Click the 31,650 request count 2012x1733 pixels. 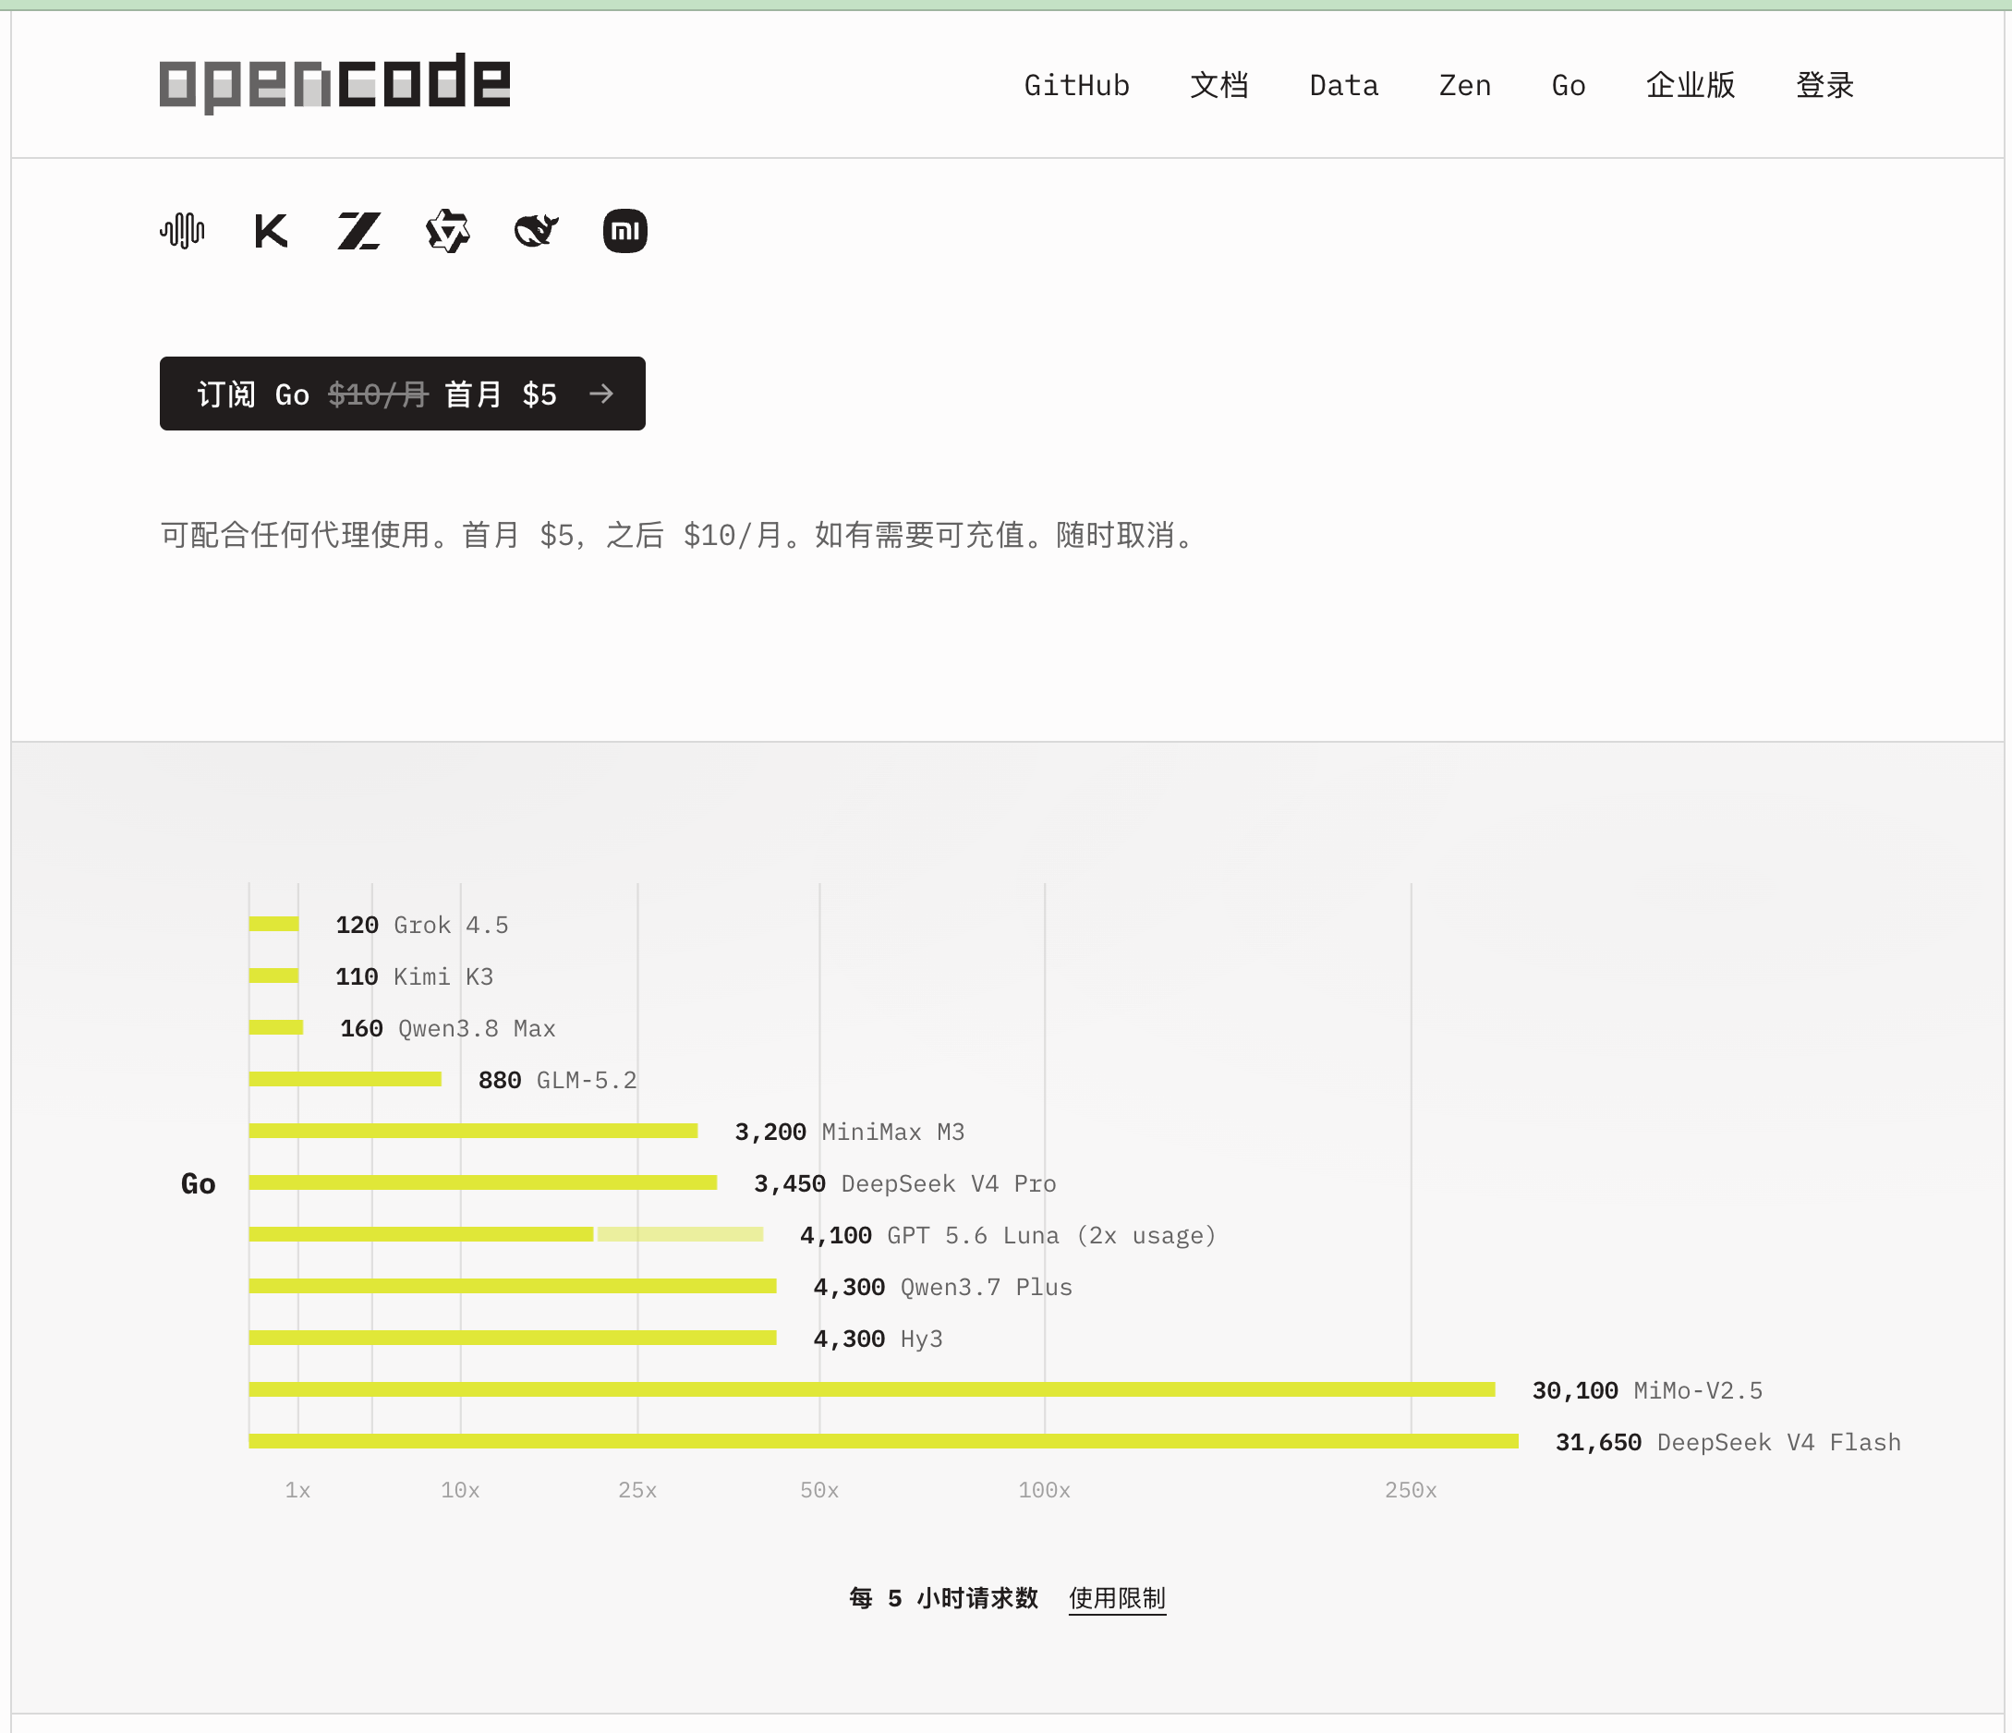(1598, 1443)
